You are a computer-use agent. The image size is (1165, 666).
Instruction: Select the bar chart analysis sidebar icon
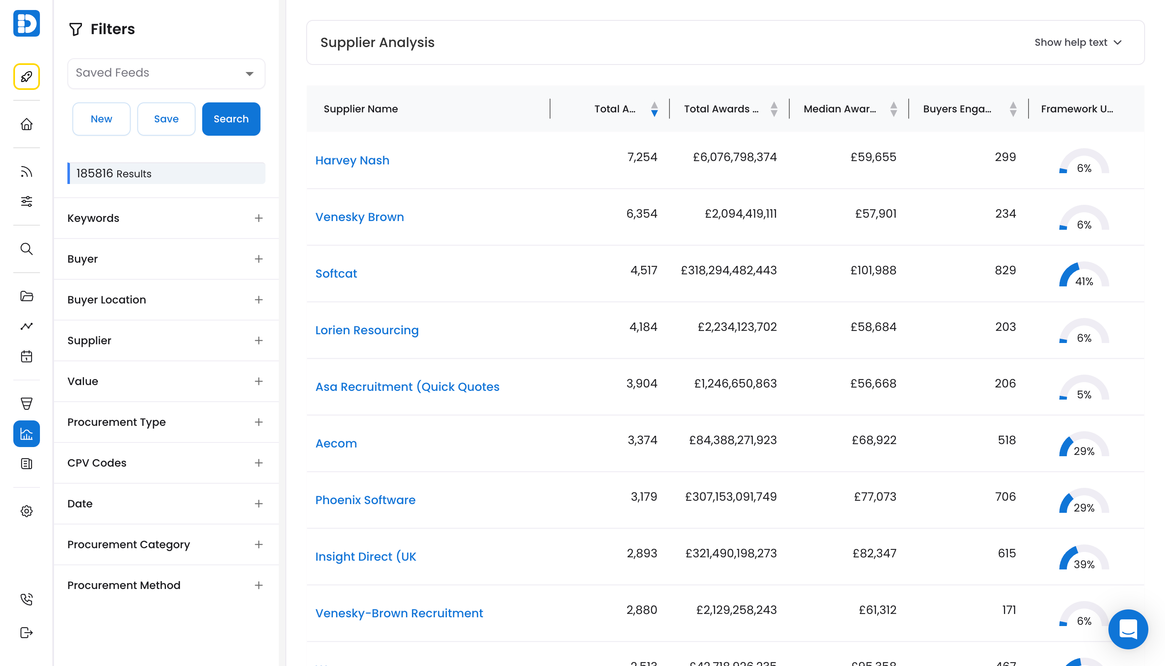point(26,434)
